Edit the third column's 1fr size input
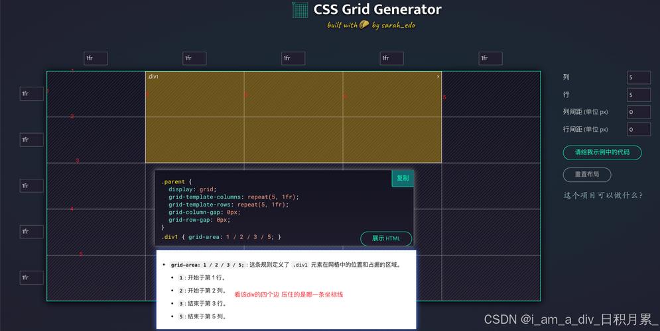The image size is (660, 331). (293, 58)
